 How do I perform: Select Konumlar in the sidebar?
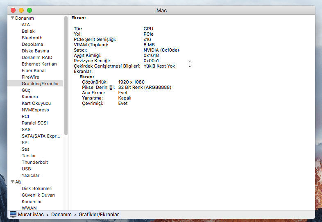[32, 202]
